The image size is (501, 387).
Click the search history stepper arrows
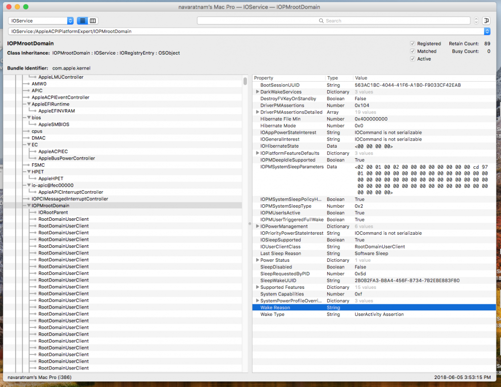pyautogui.click(x=476, y=21)
